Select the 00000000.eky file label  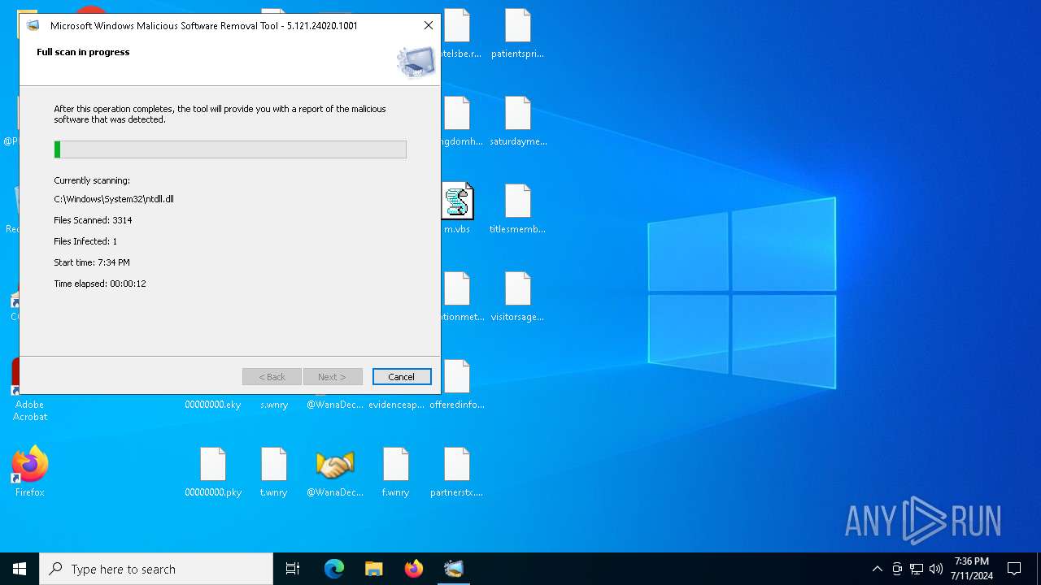(x=213, y=405)
